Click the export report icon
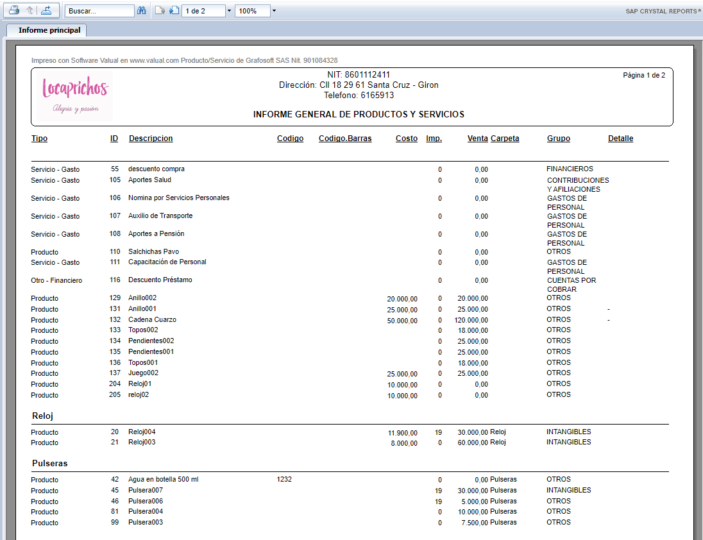This screenshot has height=540, width=703. click(46, 11)
